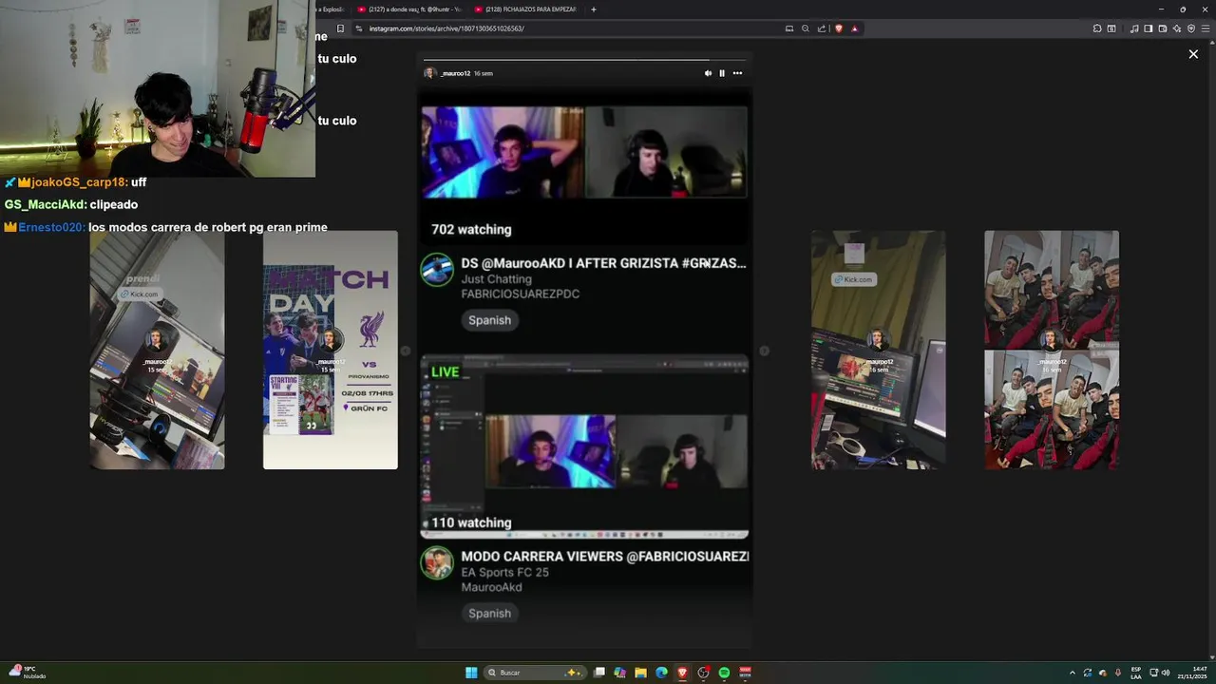
Task: Open the volume control in system tray
Action: tap(1166, 673)
